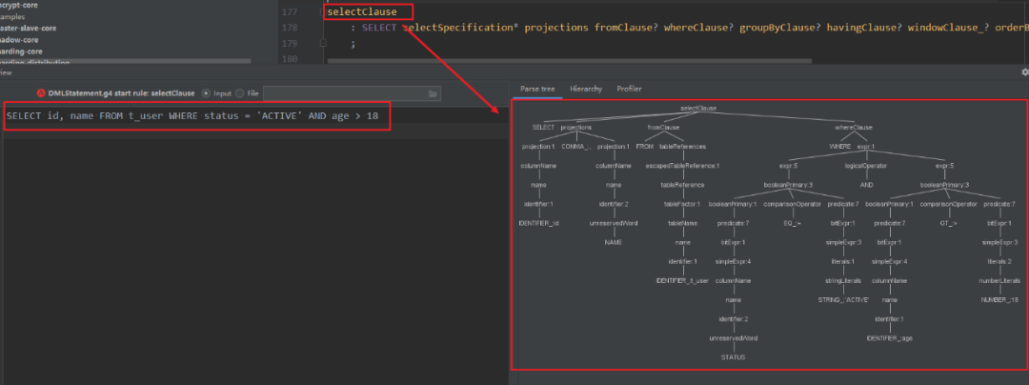Screen dimensions: 1029x385
Task: Click the editor horizontal scrollbar
Action: (x=569, y=61)
